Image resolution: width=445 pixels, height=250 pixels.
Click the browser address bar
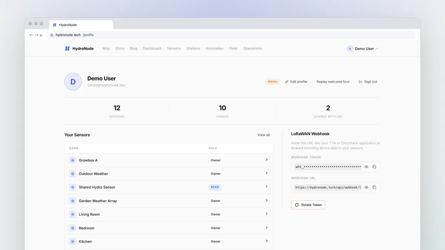coord(231,35)
